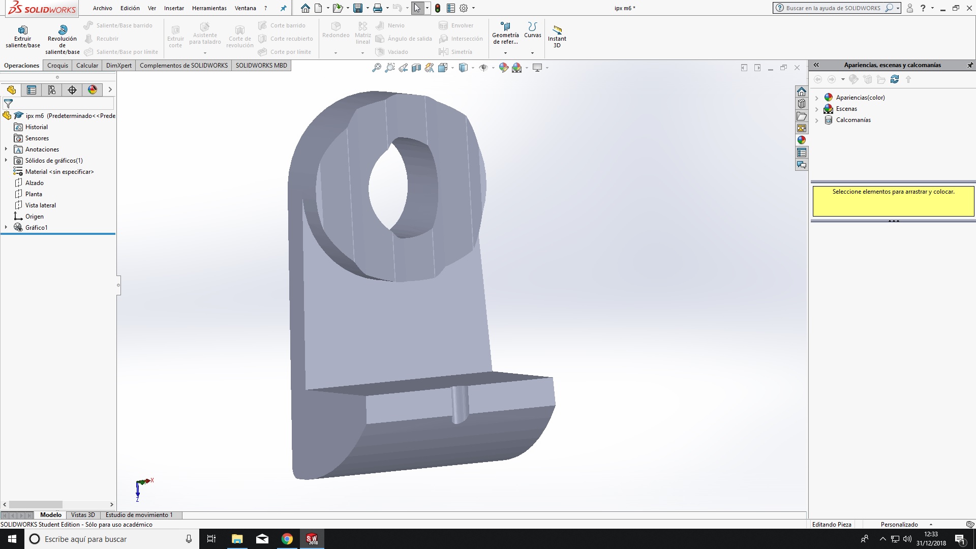Open the PropertyManager tab
Screen dimensions: 976x549
coord(32,90)
